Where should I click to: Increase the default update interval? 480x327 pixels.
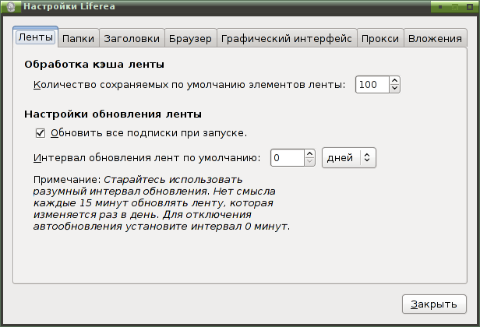click(x=310, y=153)
